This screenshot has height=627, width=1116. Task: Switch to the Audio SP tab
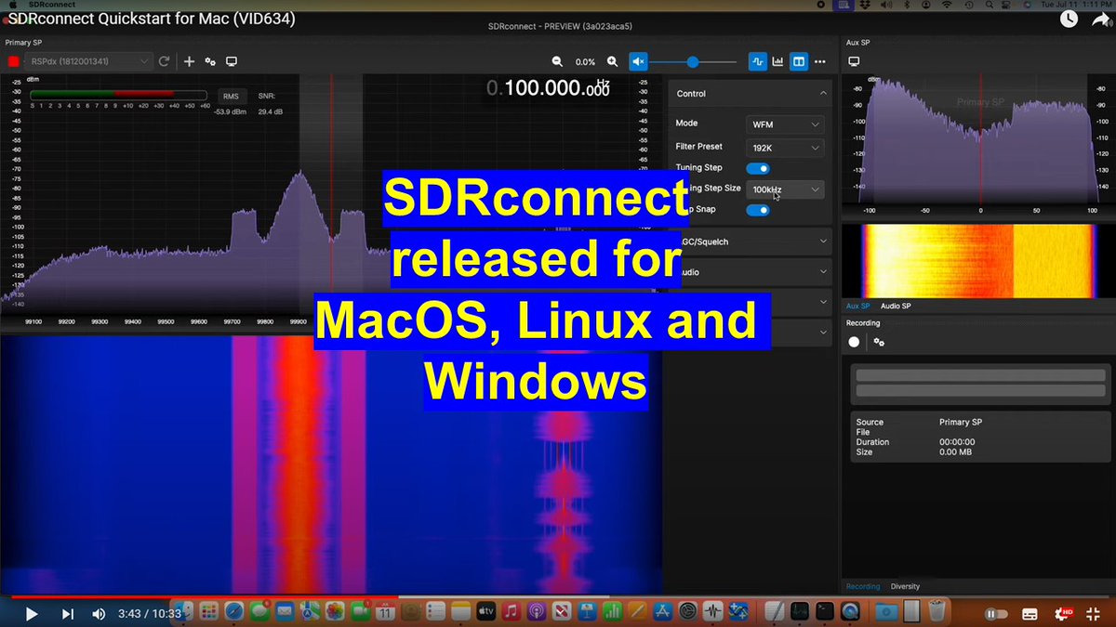(x=896, y=306)
